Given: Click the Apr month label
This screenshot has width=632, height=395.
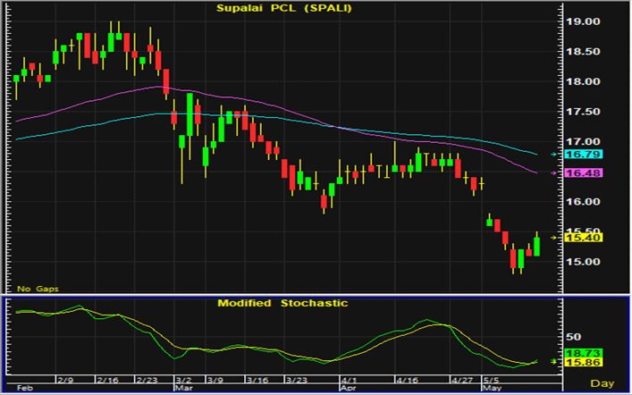Looking at the screenshot, I should point(349,388).
